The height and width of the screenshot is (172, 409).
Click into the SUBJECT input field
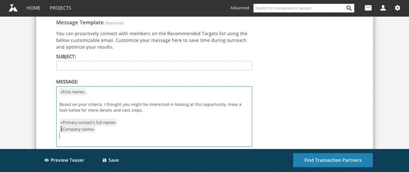(x=154, y=66)
